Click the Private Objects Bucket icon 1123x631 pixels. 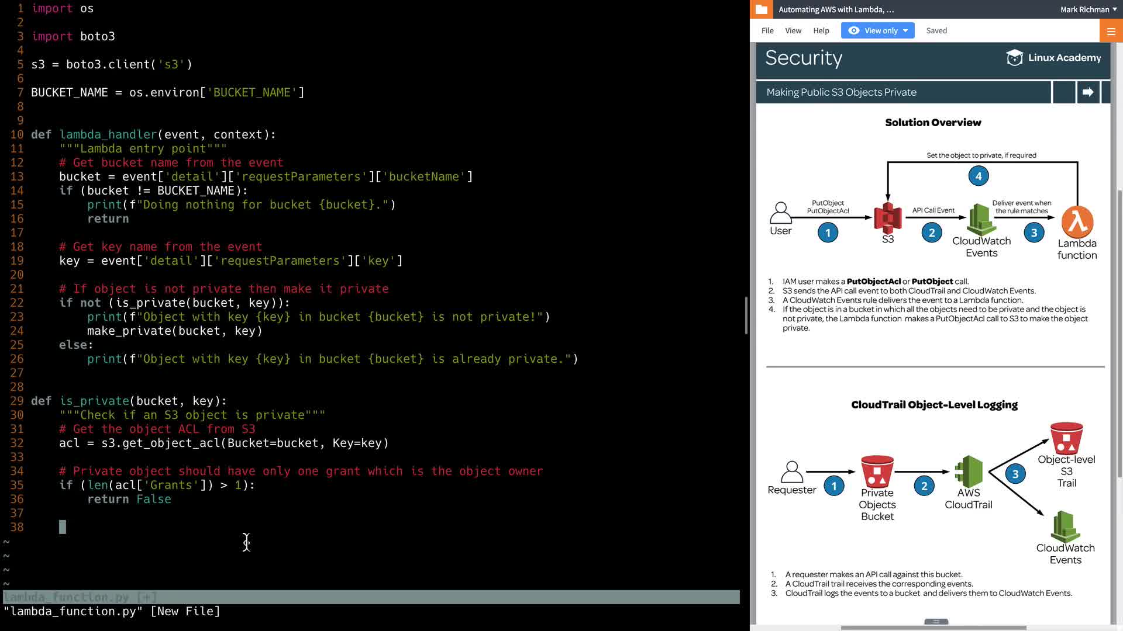click(877, 471)
